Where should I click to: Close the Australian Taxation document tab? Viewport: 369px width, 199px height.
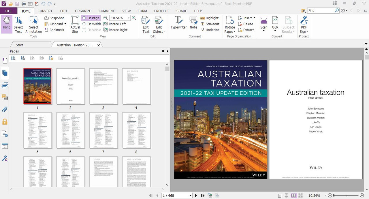click(x=99, y=45)
